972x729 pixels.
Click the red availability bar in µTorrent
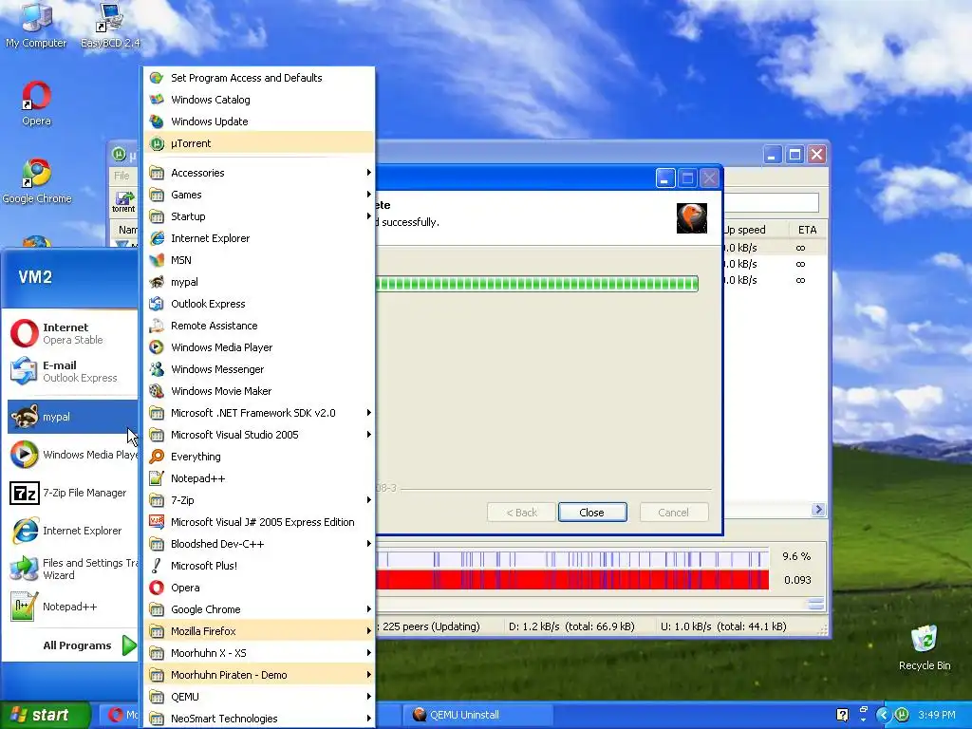point(572,580)
